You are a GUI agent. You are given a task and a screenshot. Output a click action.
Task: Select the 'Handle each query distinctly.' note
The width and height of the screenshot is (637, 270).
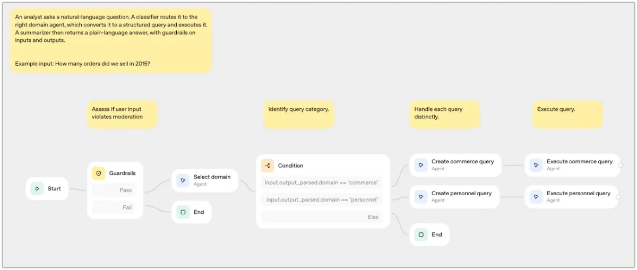(445, 115)
